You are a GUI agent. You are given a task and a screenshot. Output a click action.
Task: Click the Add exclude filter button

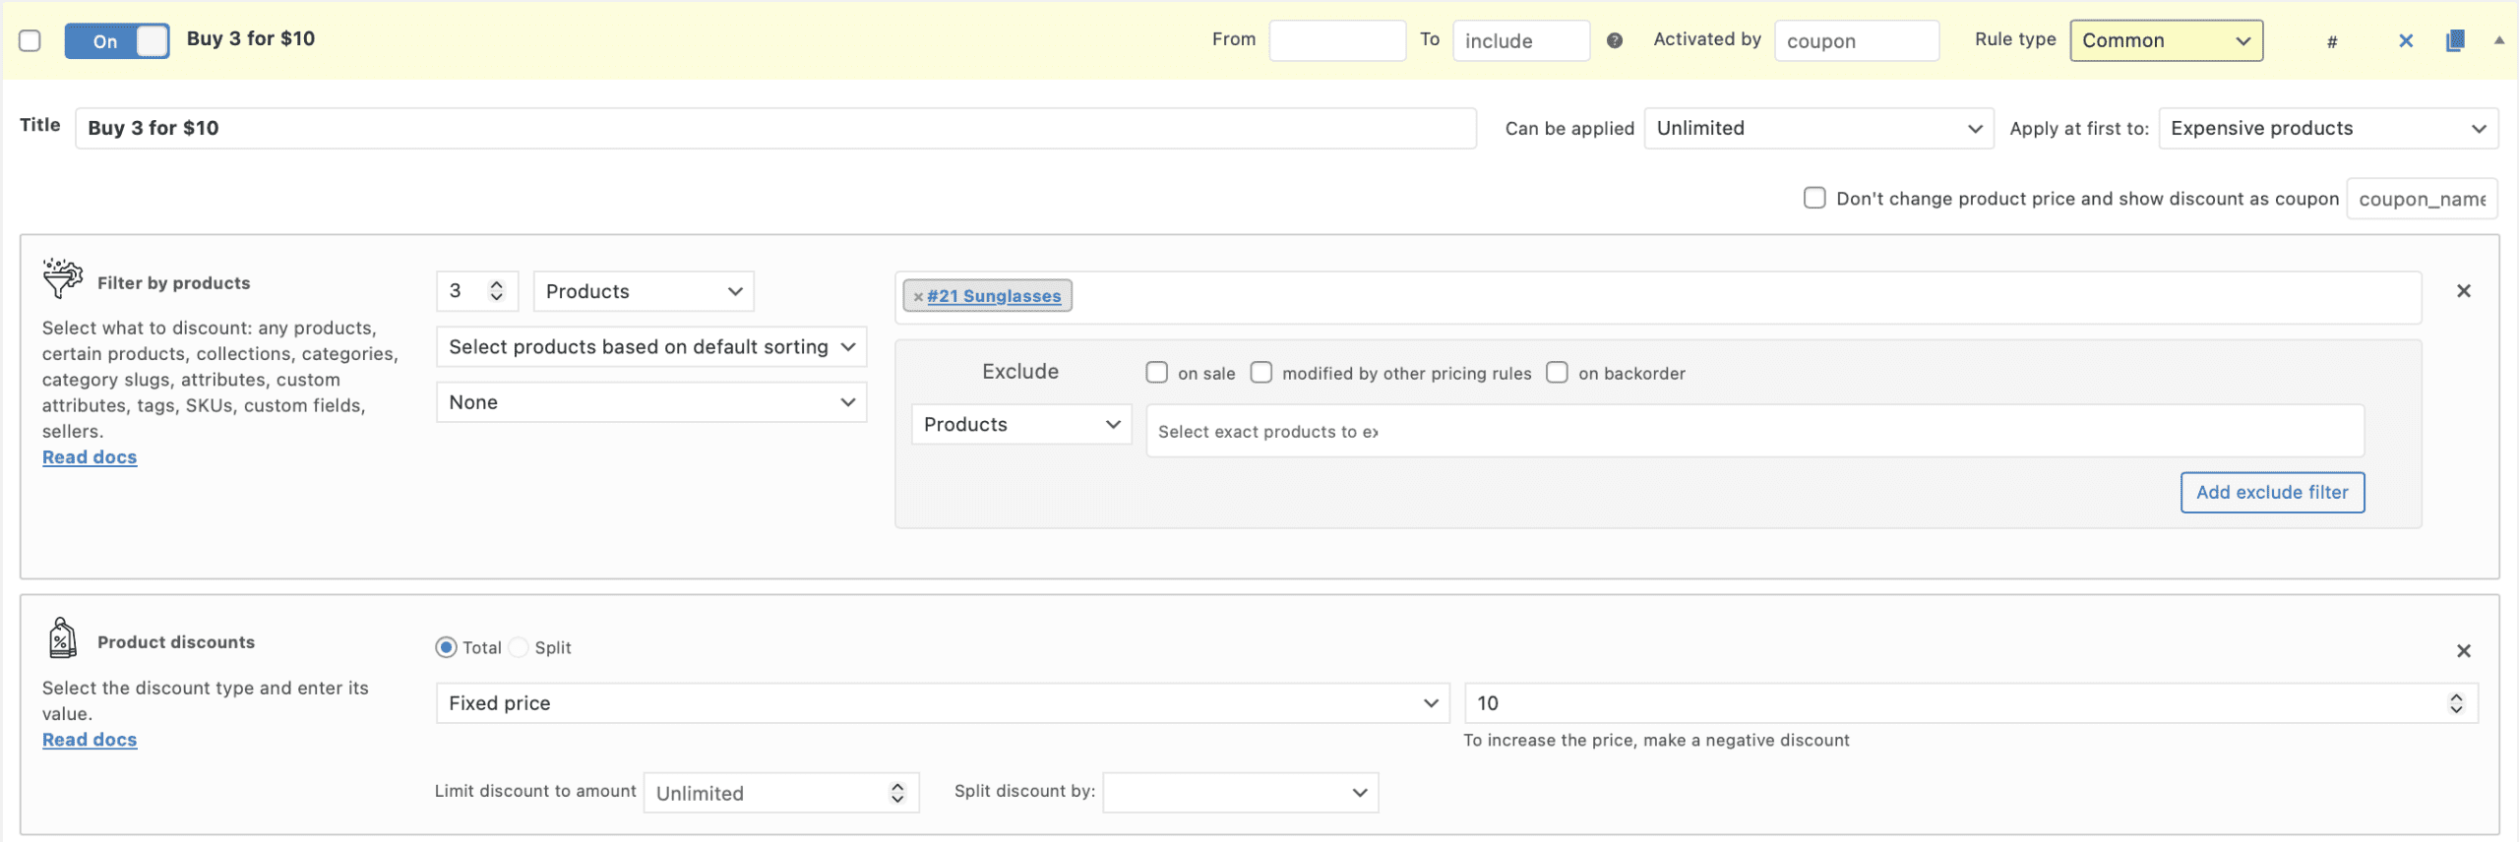[x=2271, y=493]
